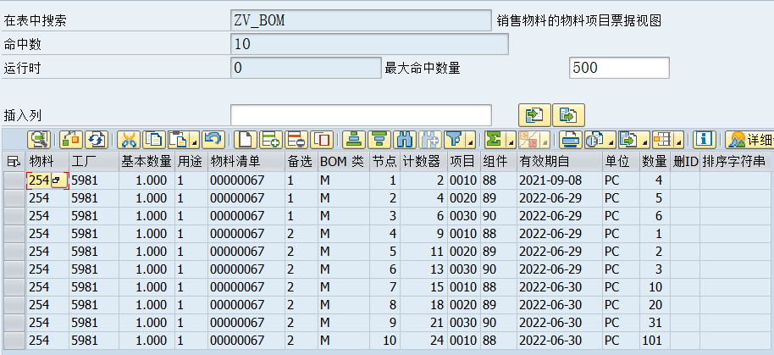Click the Append row blank page icon
The height and width of the screenshot is (355, 774).
click(x=246, y=140)
